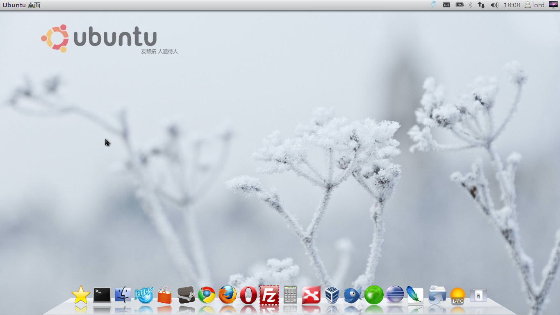Open the sound volume indicator

coord(494,5)
